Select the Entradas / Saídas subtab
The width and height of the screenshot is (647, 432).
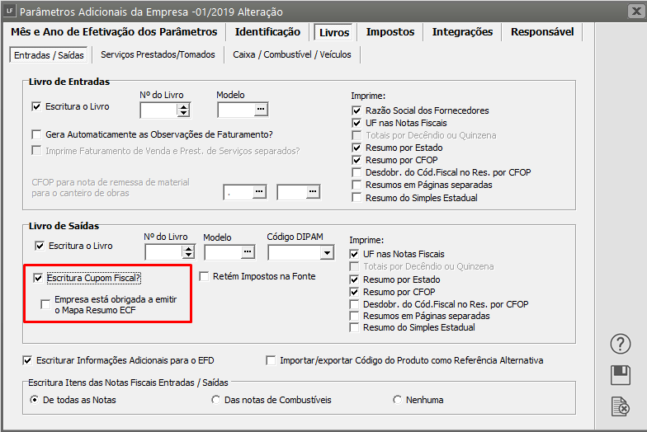click(x=49, y=55)
